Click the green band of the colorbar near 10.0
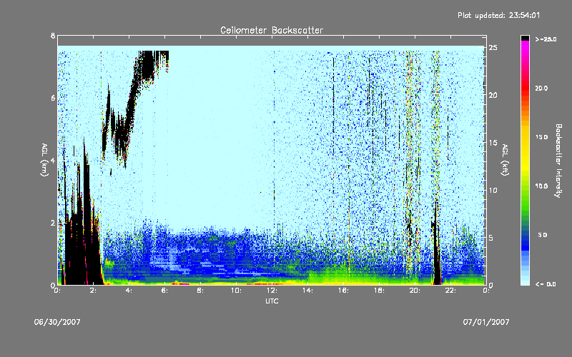 click(525, 186)
